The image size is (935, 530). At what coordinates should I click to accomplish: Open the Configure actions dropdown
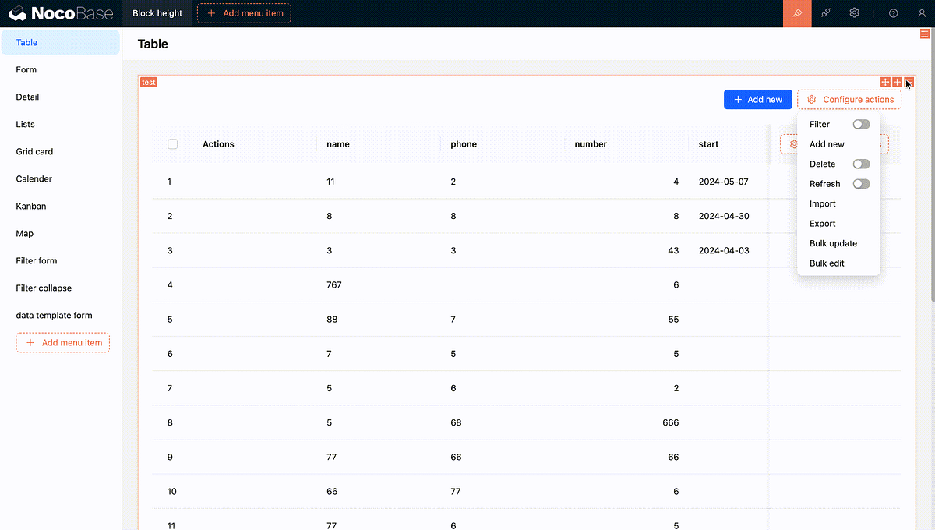tap(849, 99)
